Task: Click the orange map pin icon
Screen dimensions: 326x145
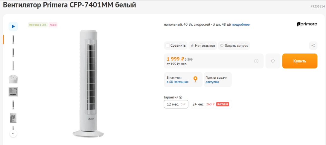Action: click(195, 79)
